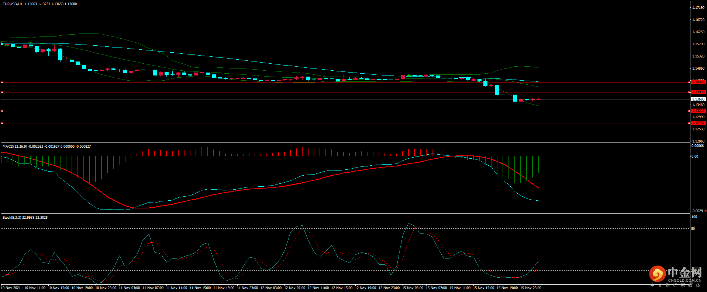Click the 1.16250 price axis label
707x292 pixels.
click(698, 32)
